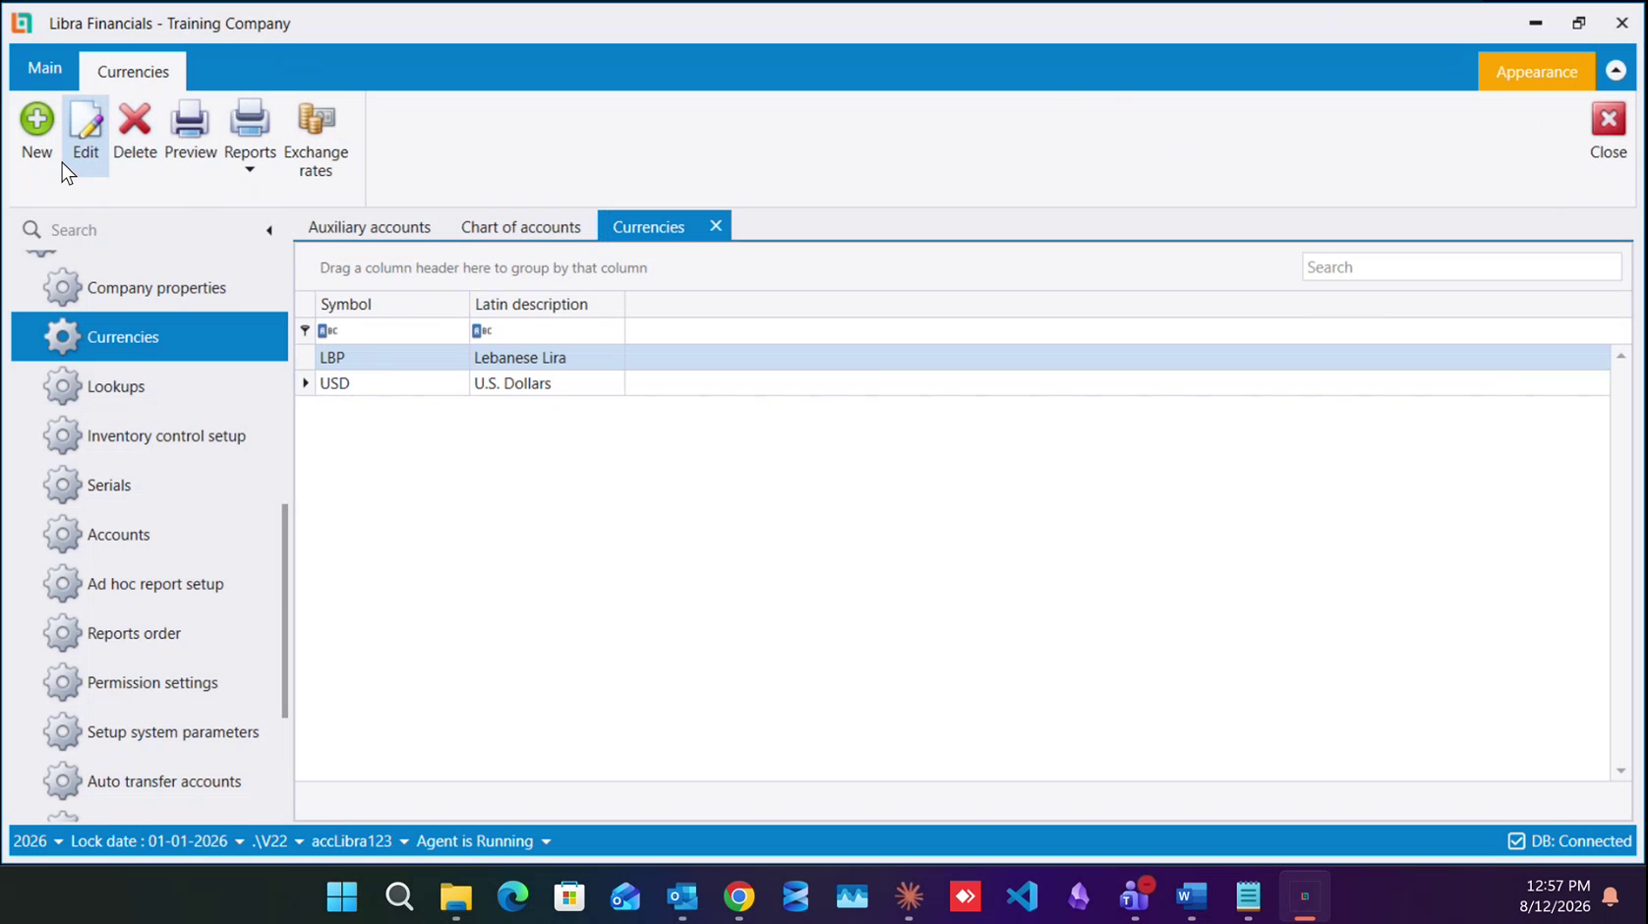
Task: Click the Edit currency icon
Action: click(x=86, y=119)
